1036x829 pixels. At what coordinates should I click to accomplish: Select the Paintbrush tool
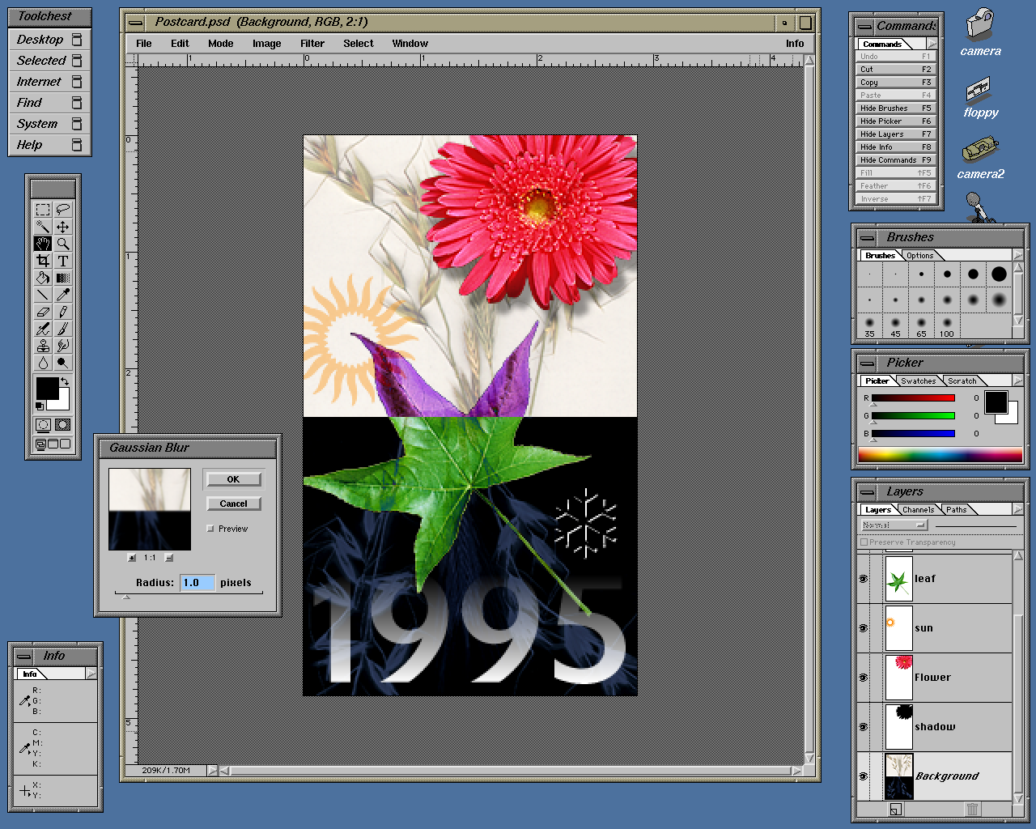tap(62, 329)
